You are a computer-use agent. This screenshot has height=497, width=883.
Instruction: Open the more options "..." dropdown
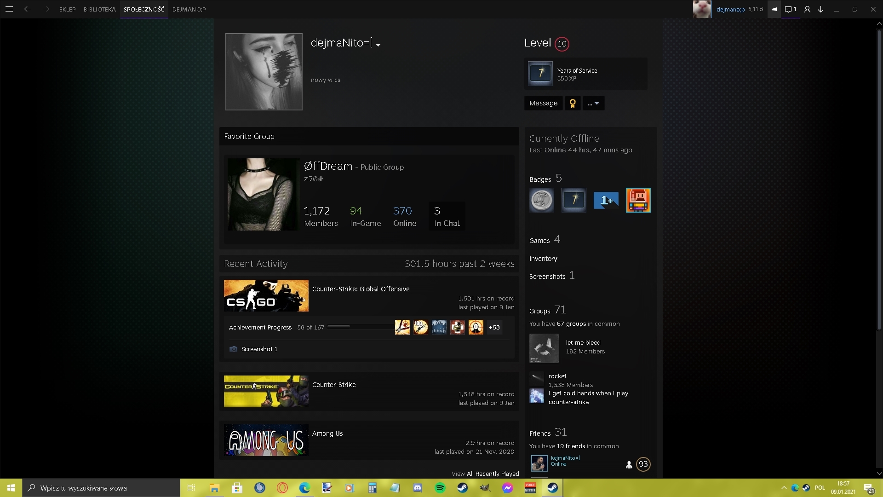pos(593,103)
